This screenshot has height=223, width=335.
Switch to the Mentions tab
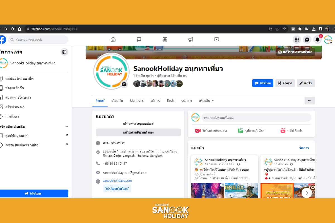(137, 101)
